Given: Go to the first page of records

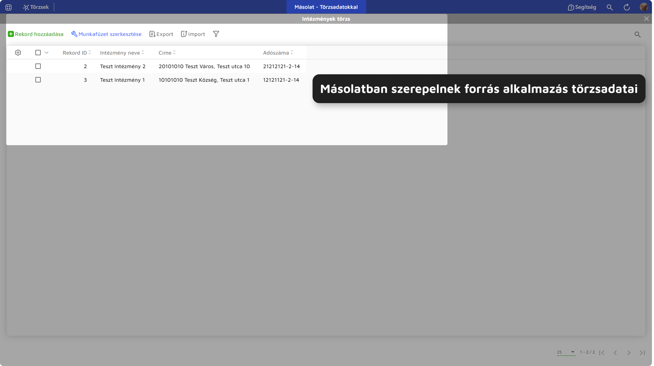Looking at the screenshot, I should (602, 353).
